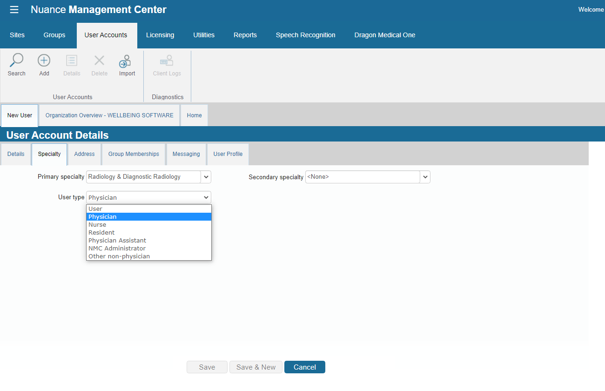Choose NMC Administrator from the user type list

(x=149, y=249)
